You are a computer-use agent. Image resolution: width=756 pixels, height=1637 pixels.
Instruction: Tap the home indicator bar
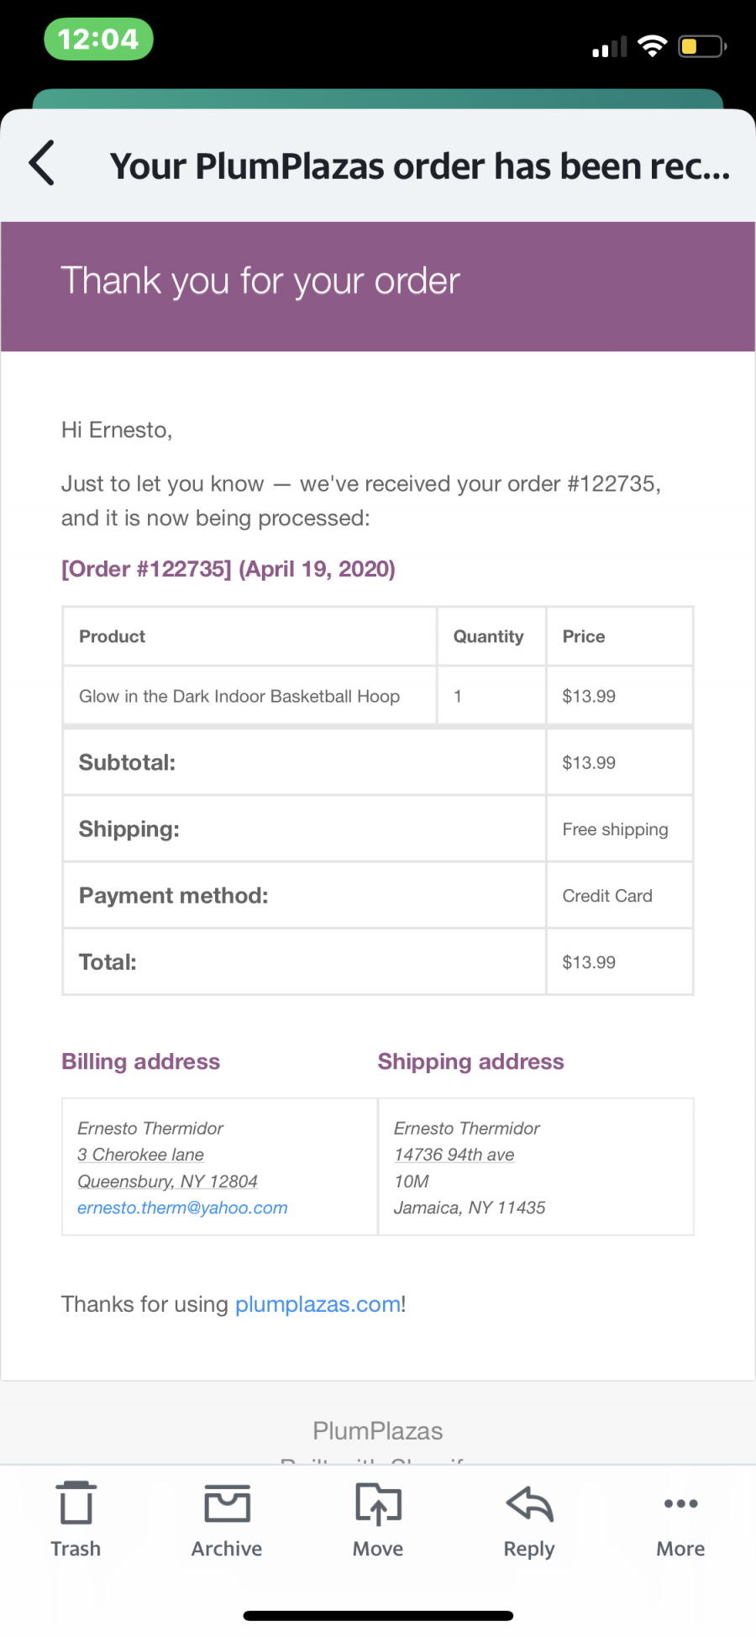(378, 1616)
